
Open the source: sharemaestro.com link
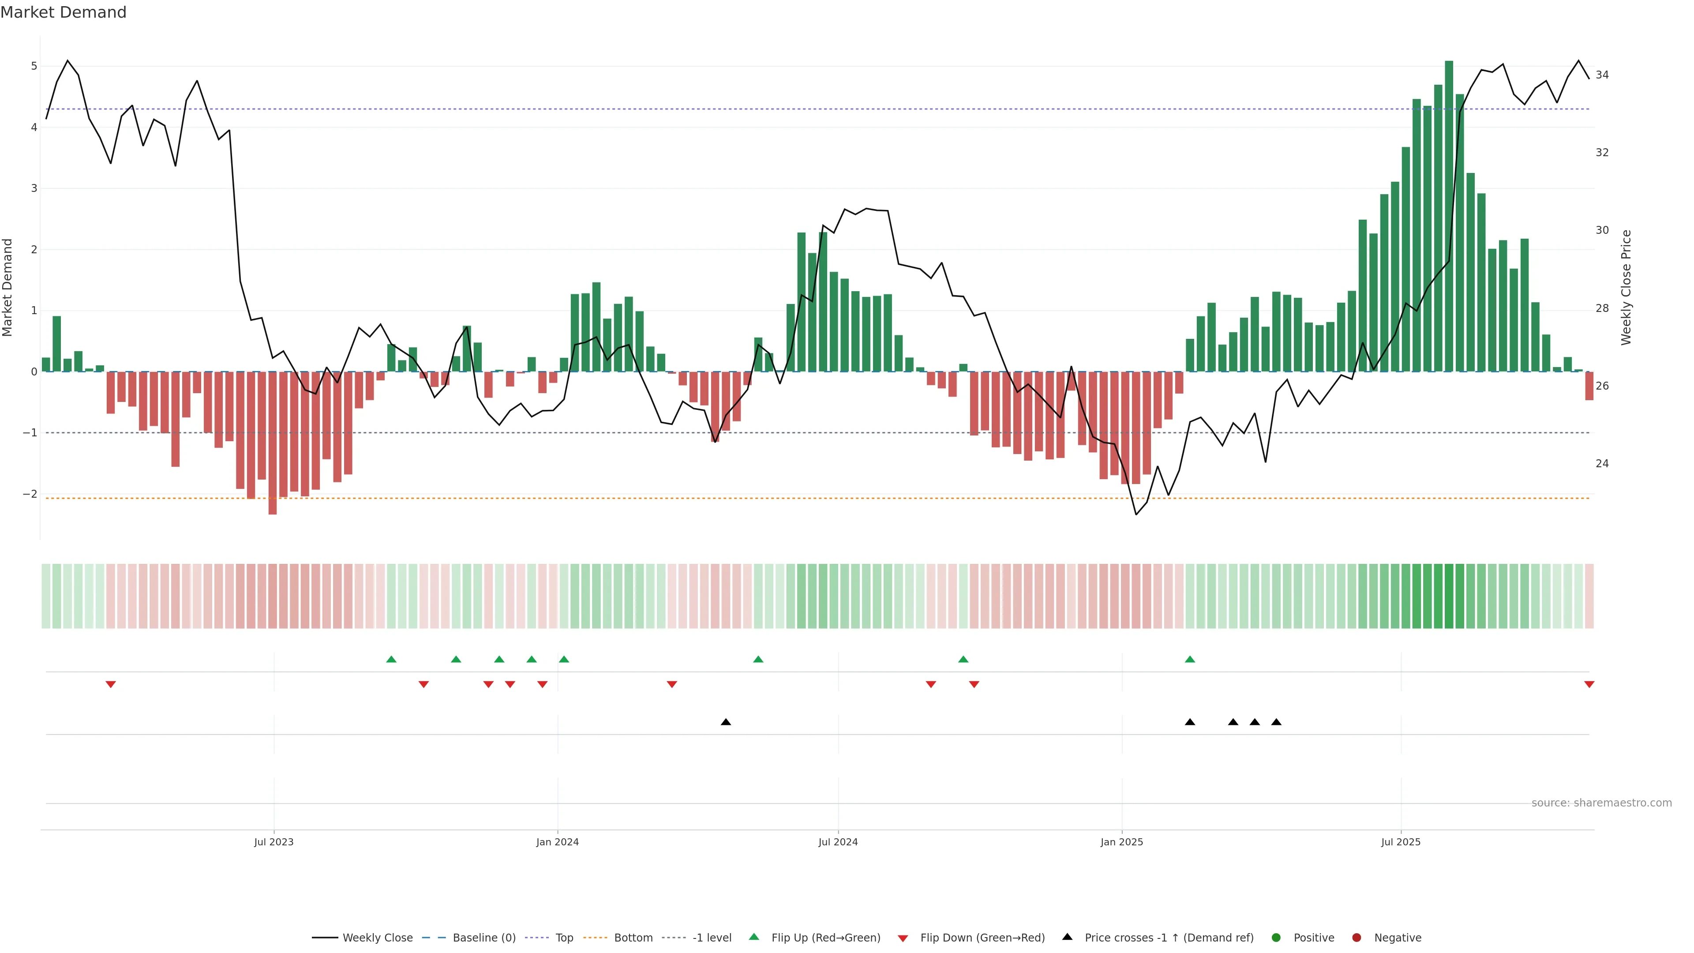click(x=1601, y=803)
